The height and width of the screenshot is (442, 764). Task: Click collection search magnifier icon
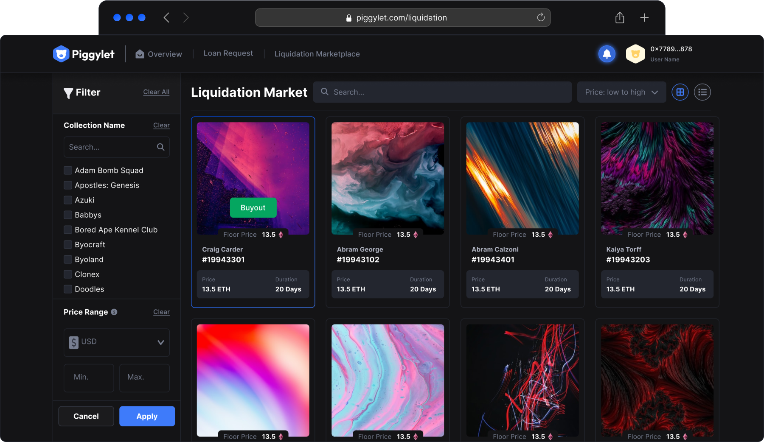point(160,147)
